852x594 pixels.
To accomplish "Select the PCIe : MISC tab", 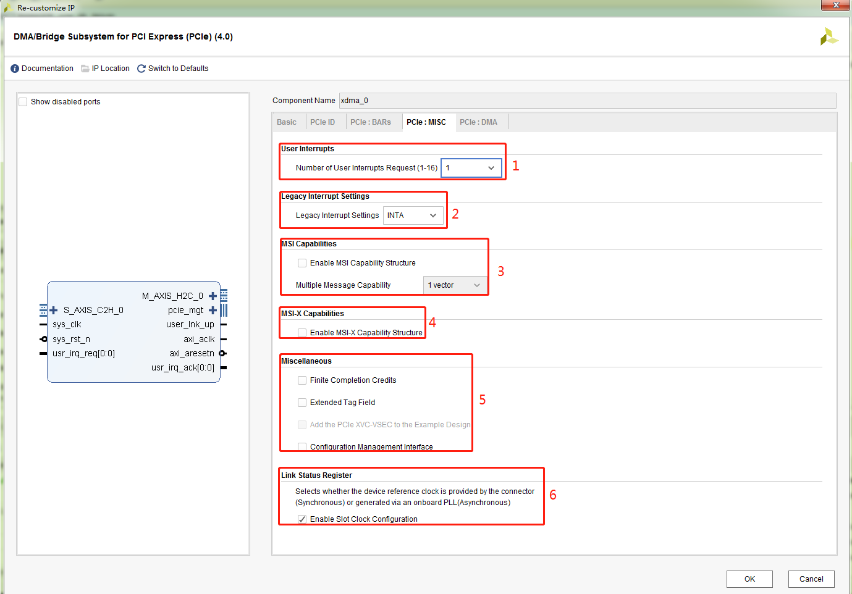I will point(426,122).
